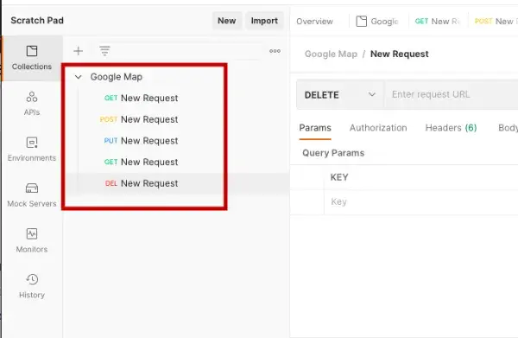The height and width of the screenshot is (338, 518).
Task: Click the Enter request URL field
Action: tap(452, 94)
